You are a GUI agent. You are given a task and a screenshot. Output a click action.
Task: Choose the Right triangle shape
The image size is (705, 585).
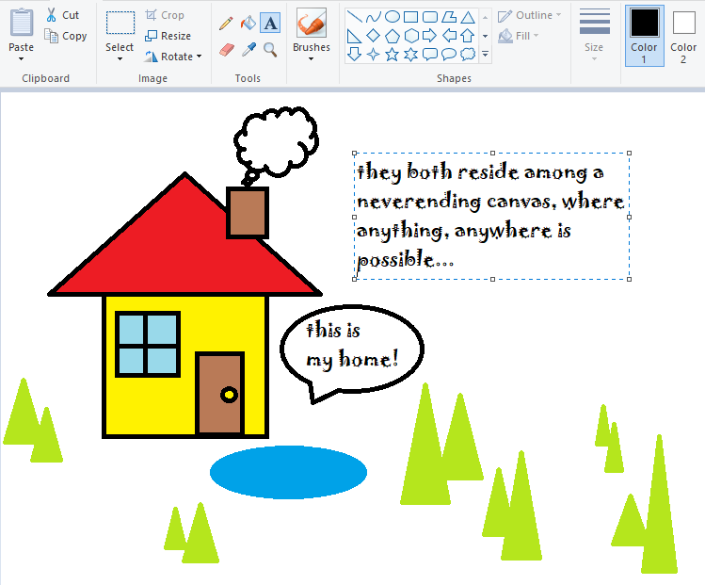(x=354, y=36)
